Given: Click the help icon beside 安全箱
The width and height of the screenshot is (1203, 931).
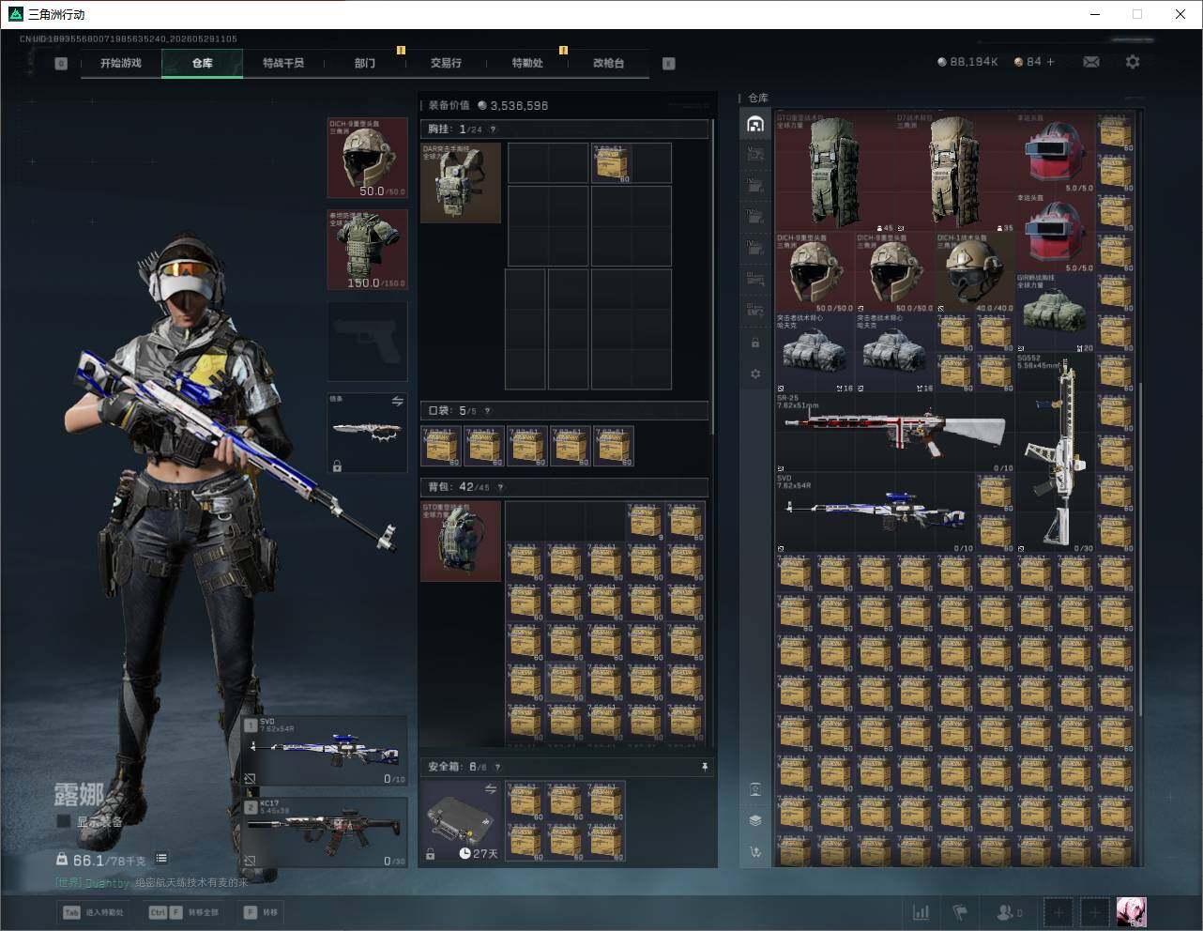Looking at the screenshot, I should pos(497,767).
